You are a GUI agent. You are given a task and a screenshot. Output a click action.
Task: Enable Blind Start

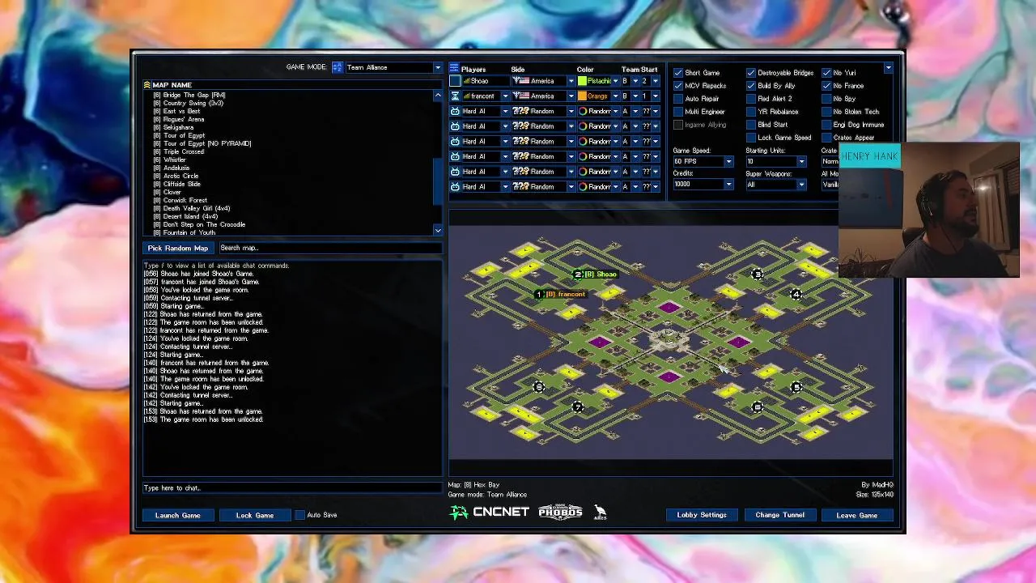click(751, 125)
